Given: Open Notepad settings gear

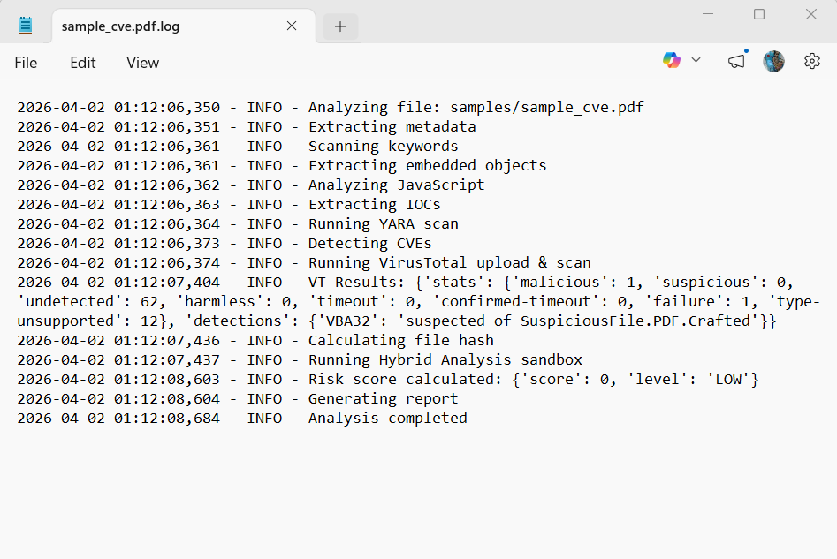Looking at the screenshot, I should point(812,61).
